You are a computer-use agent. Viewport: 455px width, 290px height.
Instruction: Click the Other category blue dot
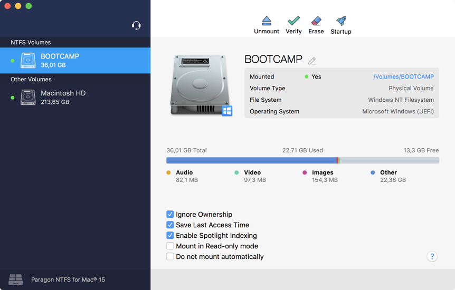point(373,172)
